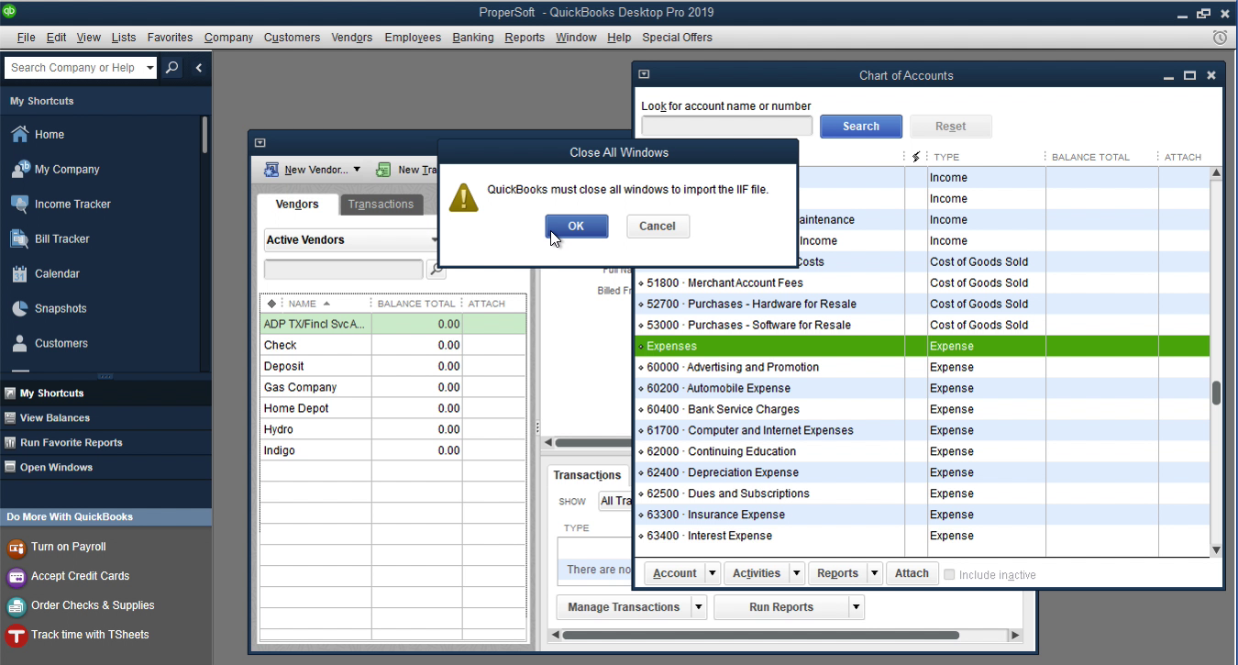Image resolution: width=1238 pixels, height=665 pixels.
Task: Open Reports button dropdown arrow in Chart of Accounts
Action: click(x=874, y=573)
